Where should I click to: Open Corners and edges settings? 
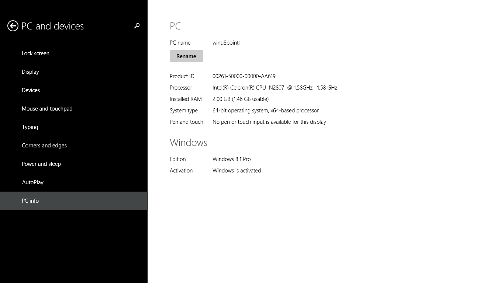74,146
